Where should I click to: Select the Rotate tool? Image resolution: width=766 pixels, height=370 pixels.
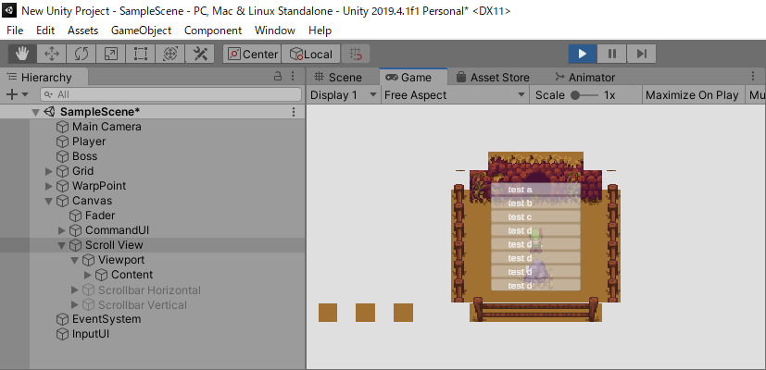pyautogui.click(x=82, y=54)
